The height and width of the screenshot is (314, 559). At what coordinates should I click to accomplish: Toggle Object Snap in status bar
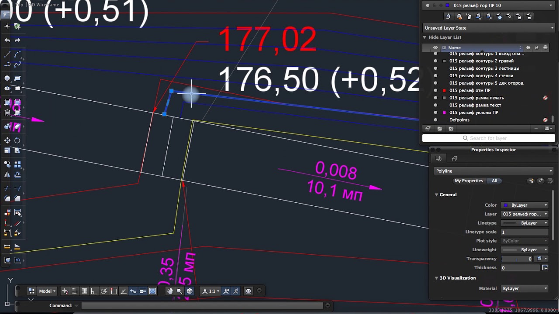pyautogui.click(x=114, y=291)
